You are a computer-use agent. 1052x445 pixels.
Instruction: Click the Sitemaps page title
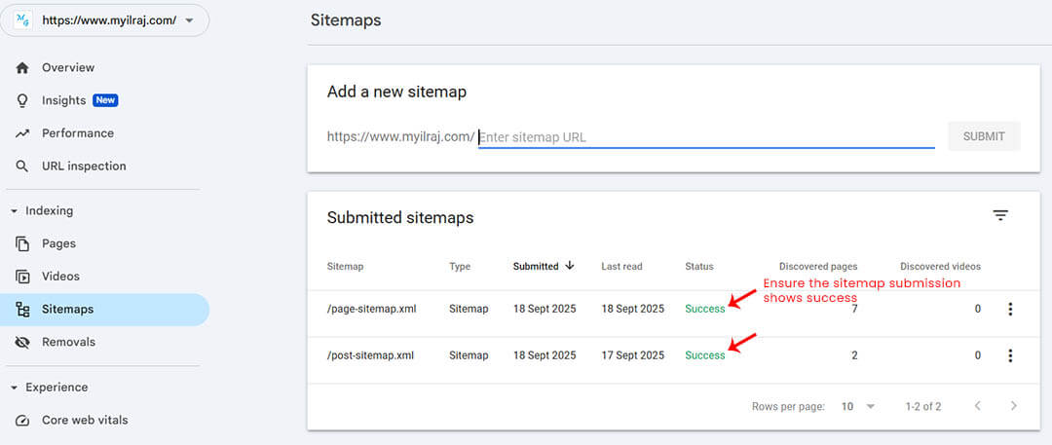point(346,20)
